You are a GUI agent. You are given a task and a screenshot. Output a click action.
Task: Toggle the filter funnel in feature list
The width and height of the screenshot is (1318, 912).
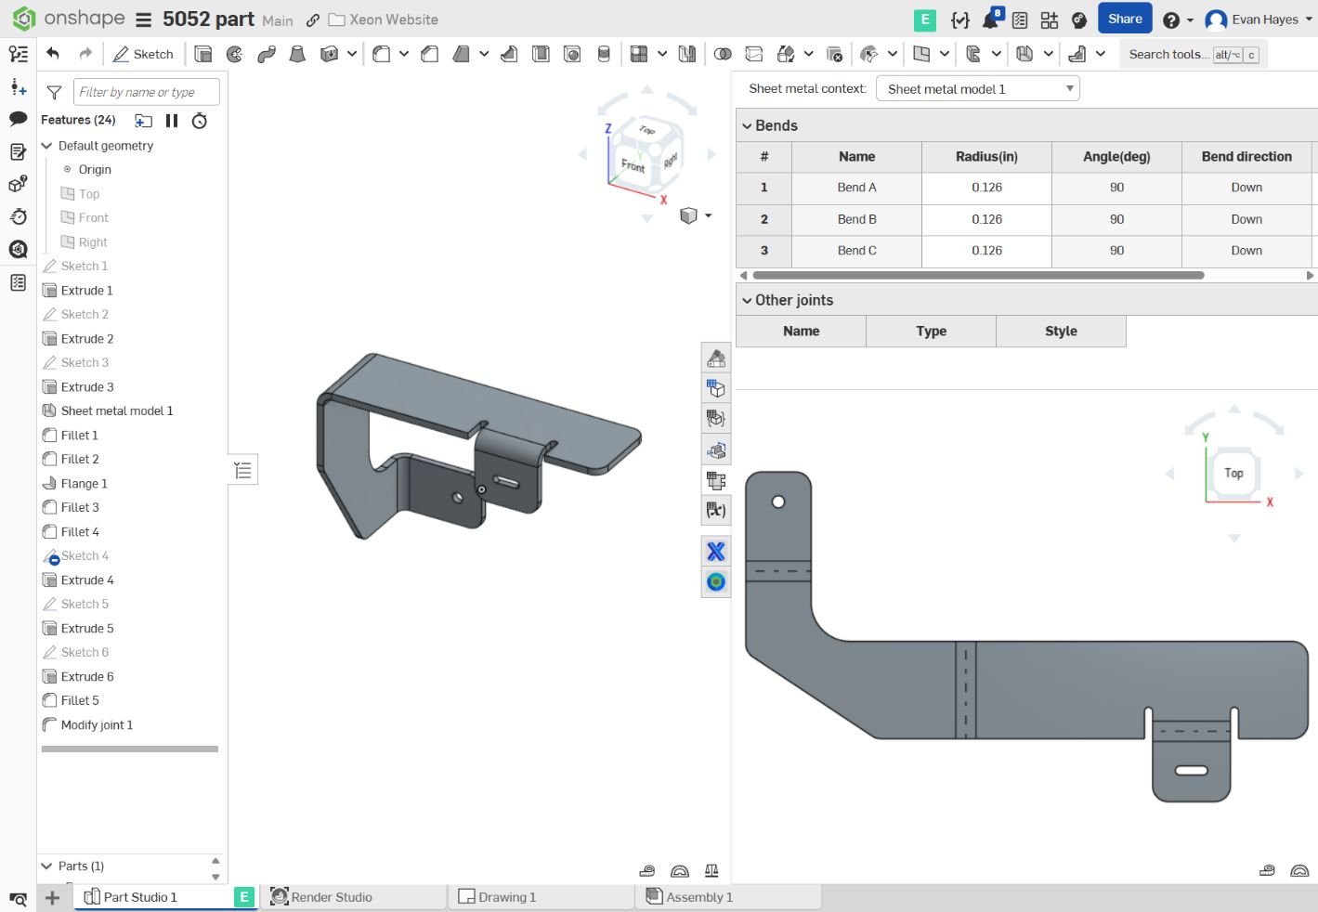pyautogui.click(x=54, y=92)
